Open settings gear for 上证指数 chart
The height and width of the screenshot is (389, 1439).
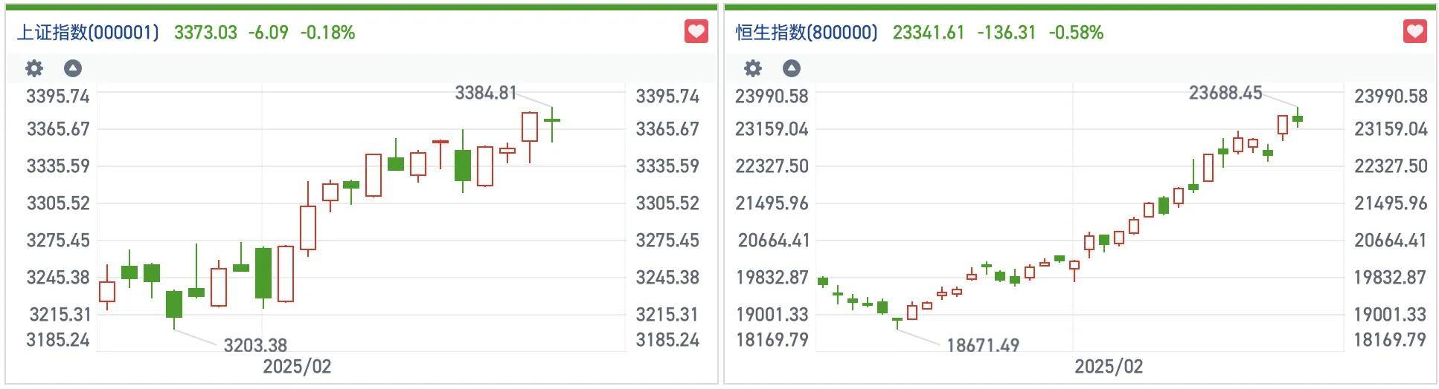[x=34, y=69]
